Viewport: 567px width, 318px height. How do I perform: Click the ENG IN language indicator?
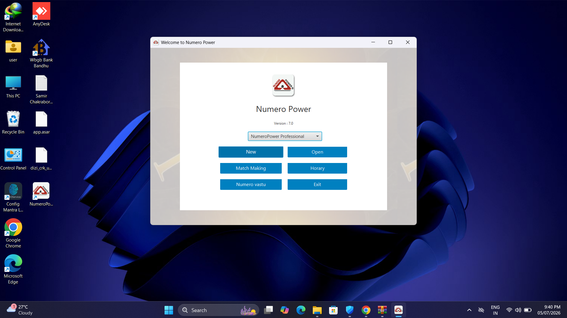click(x=495, y=310)
